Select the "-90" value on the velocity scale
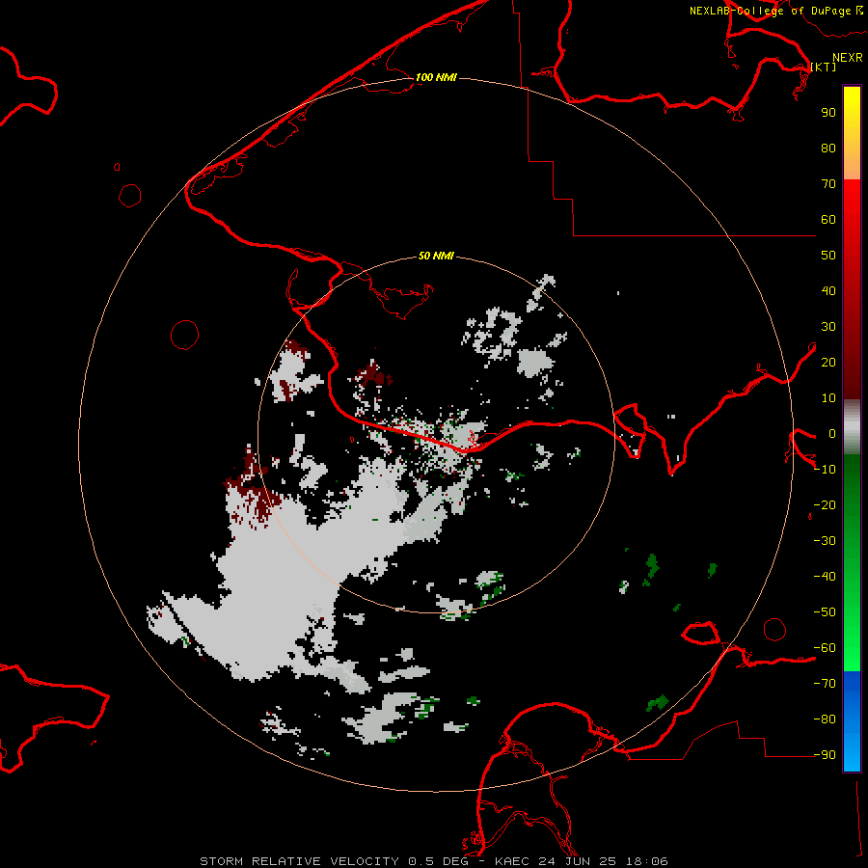The image size is (868, 868). (825, 755)
